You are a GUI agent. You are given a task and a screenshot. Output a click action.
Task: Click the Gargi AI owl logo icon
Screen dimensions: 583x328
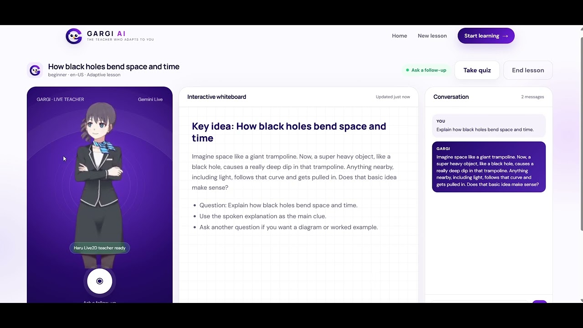[74, 36]
